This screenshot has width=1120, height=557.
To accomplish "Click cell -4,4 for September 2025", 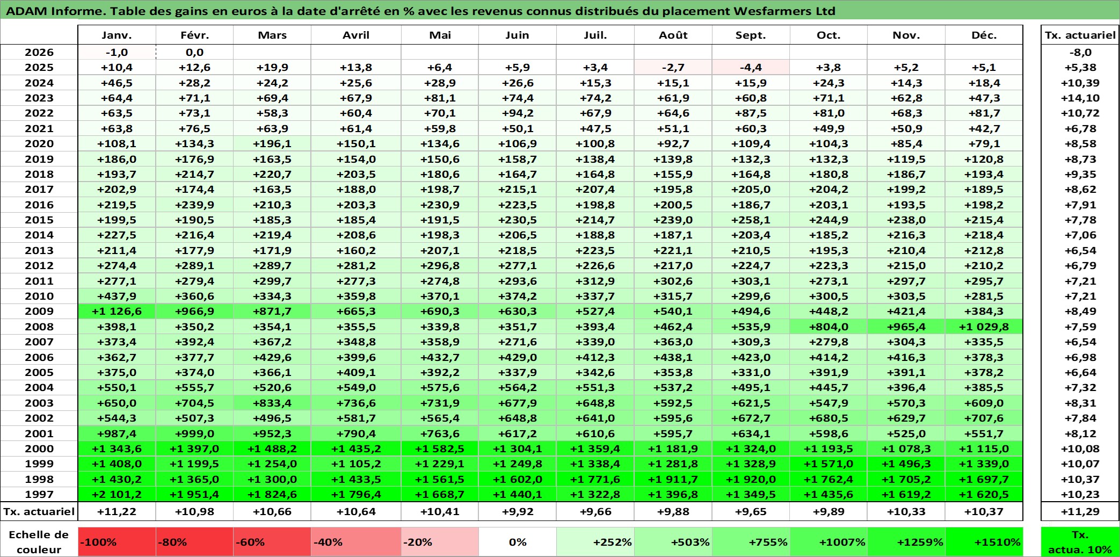I will pos(751,67).
